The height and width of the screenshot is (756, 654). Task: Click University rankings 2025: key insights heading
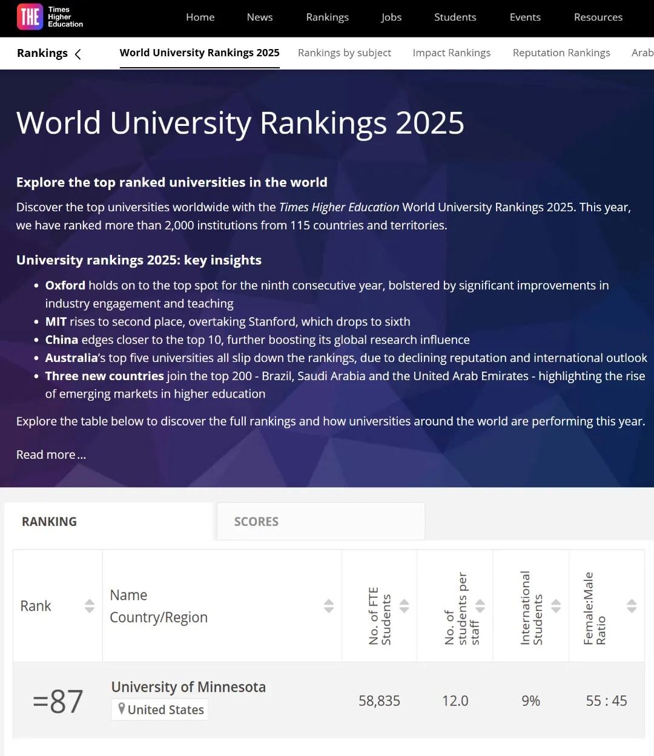click(x=139, y=260)
